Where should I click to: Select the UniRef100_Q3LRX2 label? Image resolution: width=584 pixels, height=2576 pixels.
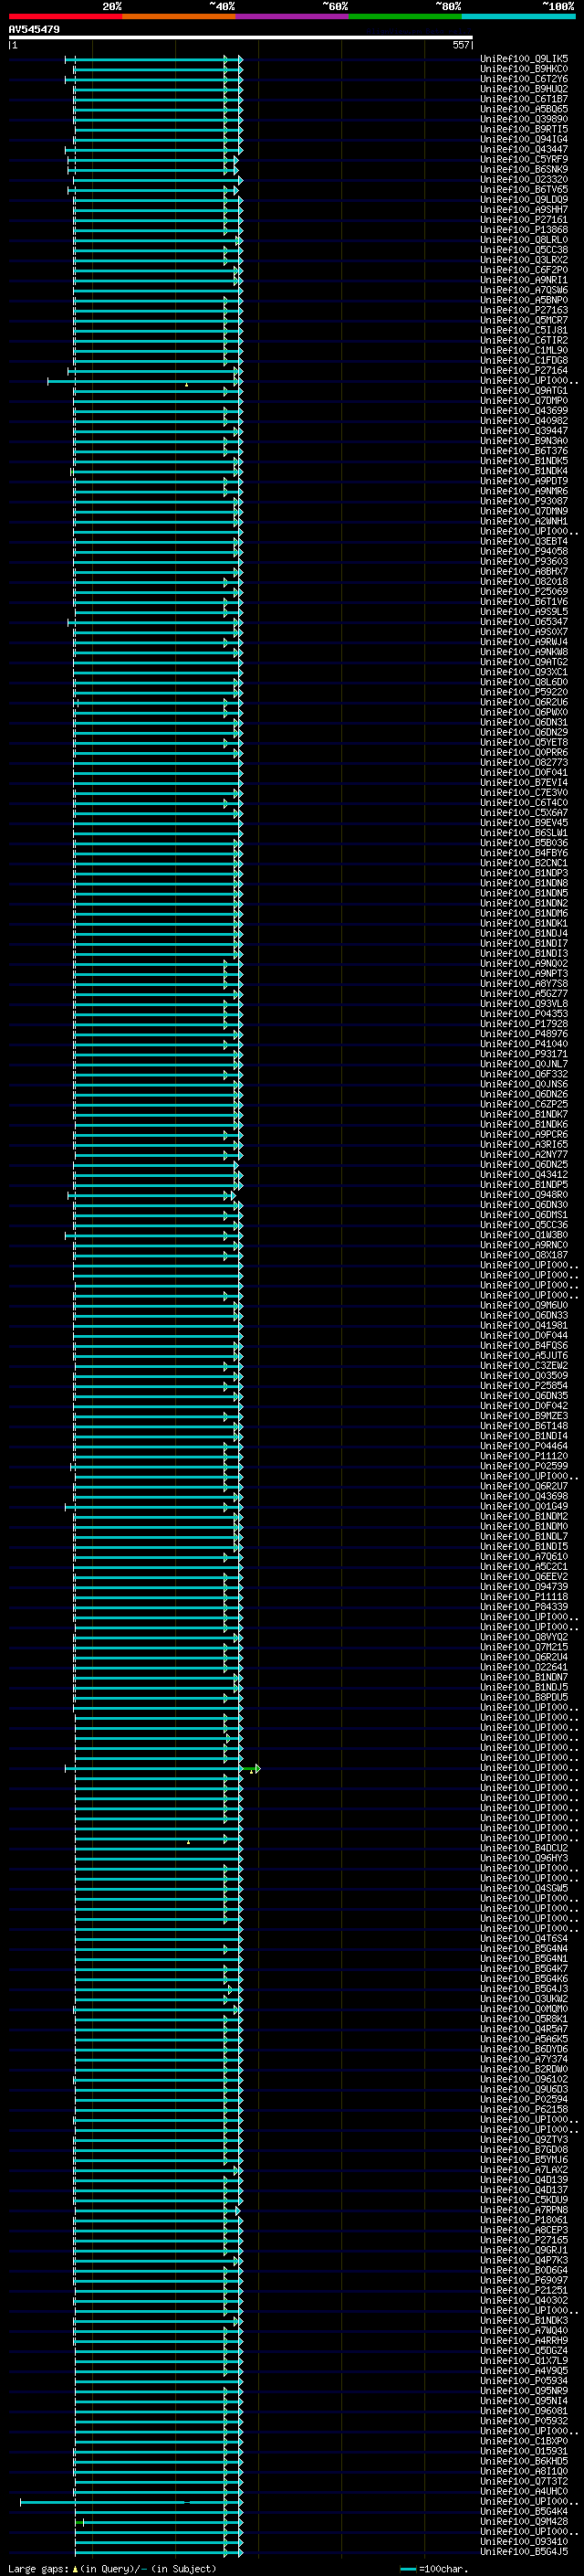524,260
